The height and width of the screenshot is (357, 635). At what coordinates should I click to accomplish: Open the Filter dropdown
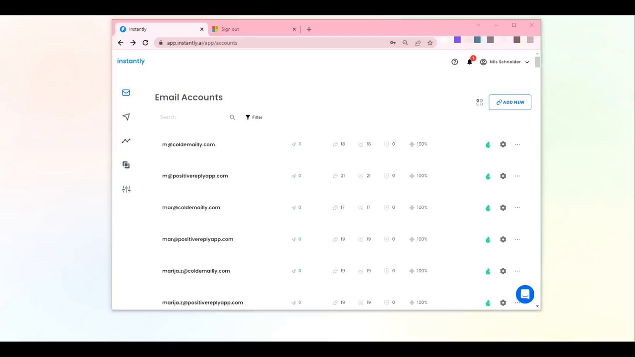coord(254,118)
